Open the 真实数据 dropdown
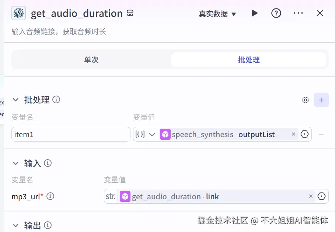Viewport: 335px width, 232px height. click(217, 14)
